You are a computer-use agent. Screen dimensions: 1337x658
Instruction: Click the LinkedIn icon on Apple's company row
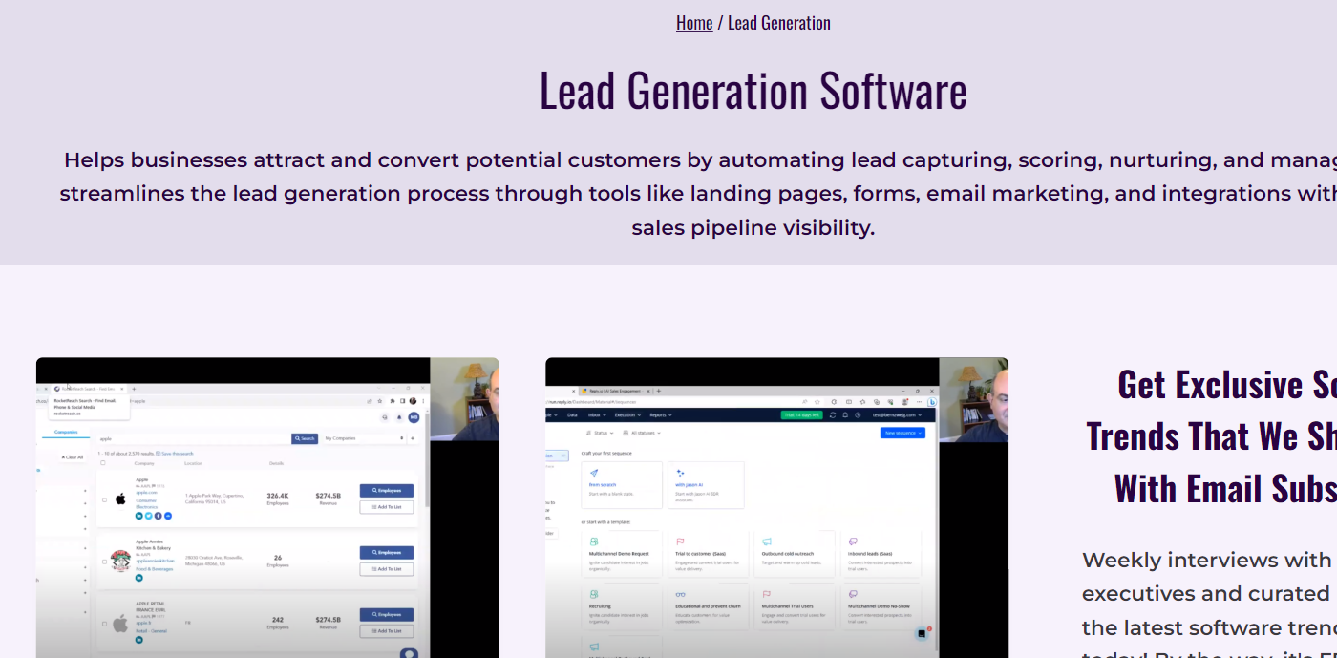pos(139,516)
